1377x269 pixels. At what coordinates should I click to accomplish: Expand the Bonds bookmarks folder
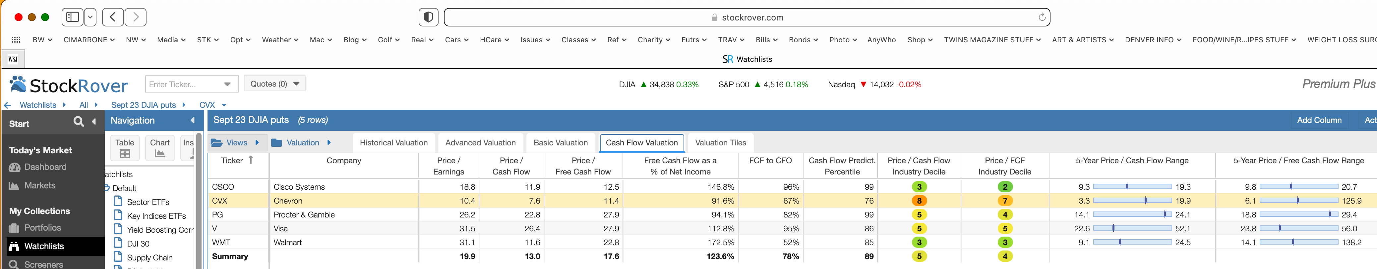coord(804,39)
